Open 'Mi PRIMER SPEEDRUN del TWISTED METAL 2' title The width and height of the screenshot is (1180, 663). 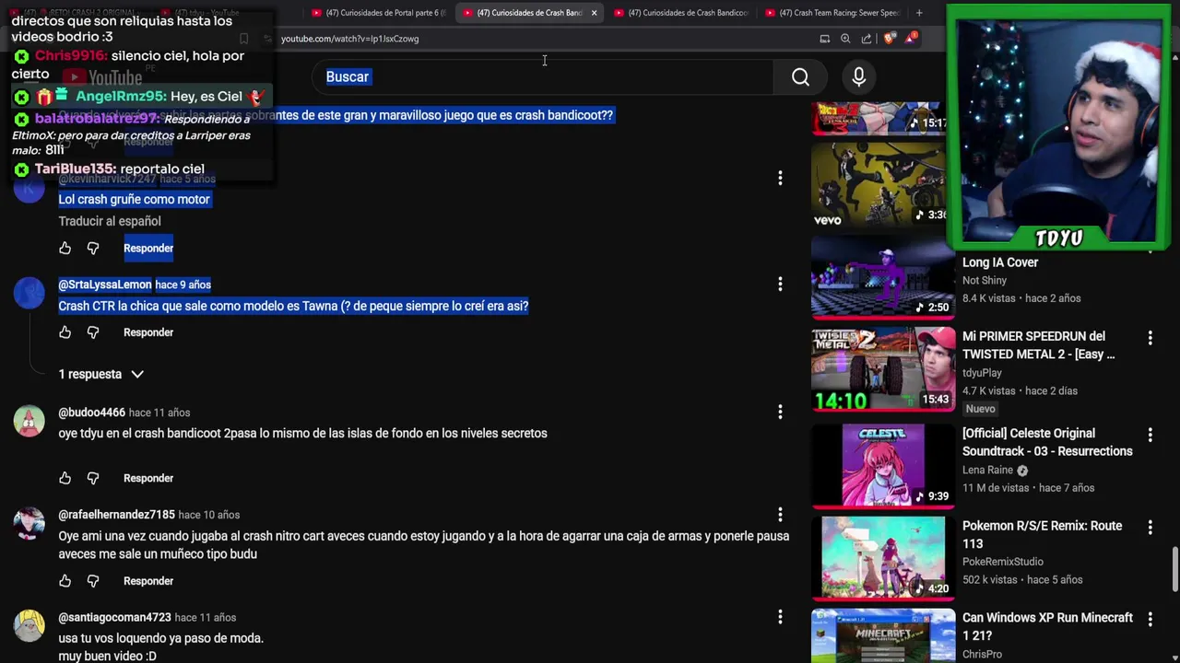pyautogui.click(x=1038, y=345)
